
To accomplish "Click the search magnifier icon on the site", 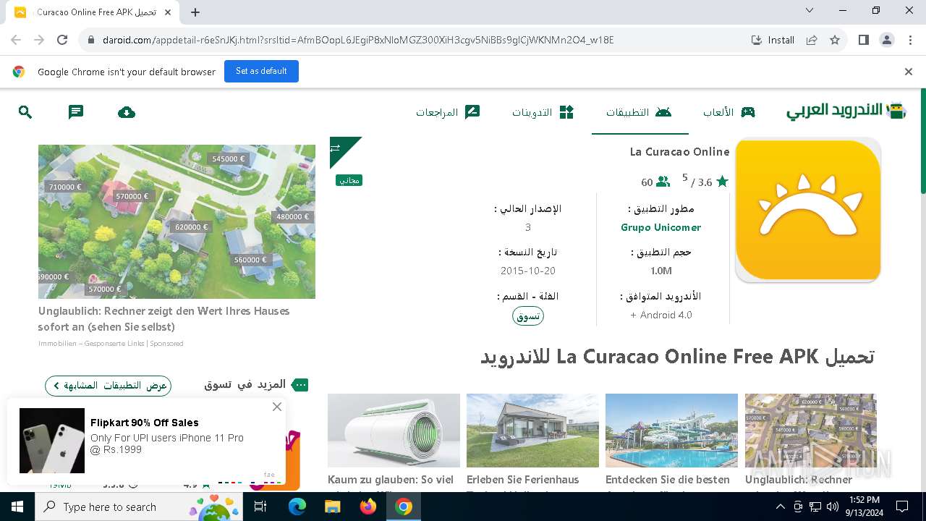I will coord(25,112).
